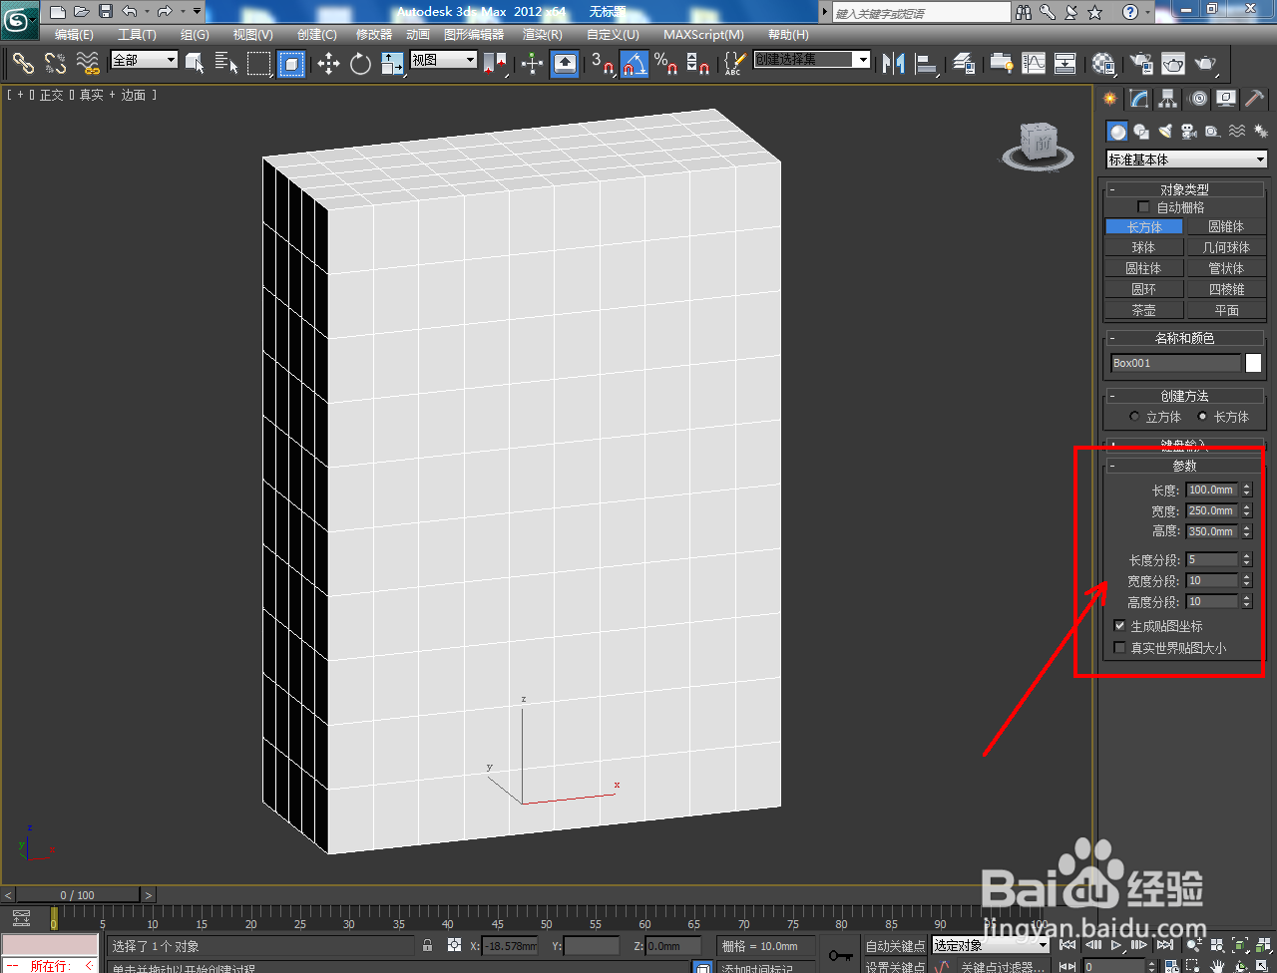Collapse the 参数 rollout
This screenshot has height=973, width=1277.
(1184, 466)
